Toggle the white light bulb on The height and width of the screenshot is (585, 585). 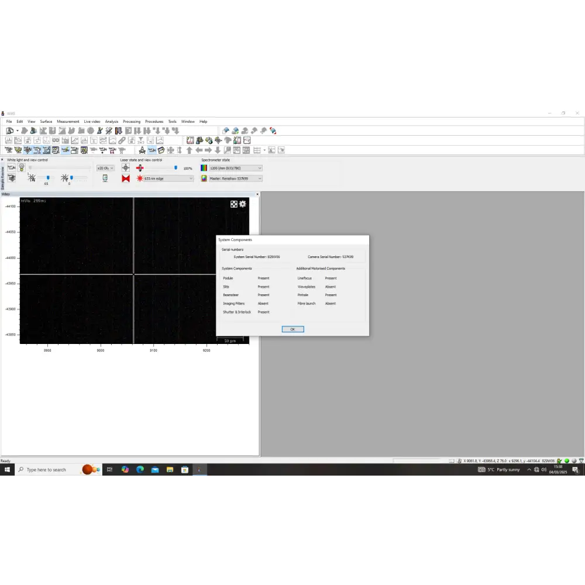click(x=22, y=166)
